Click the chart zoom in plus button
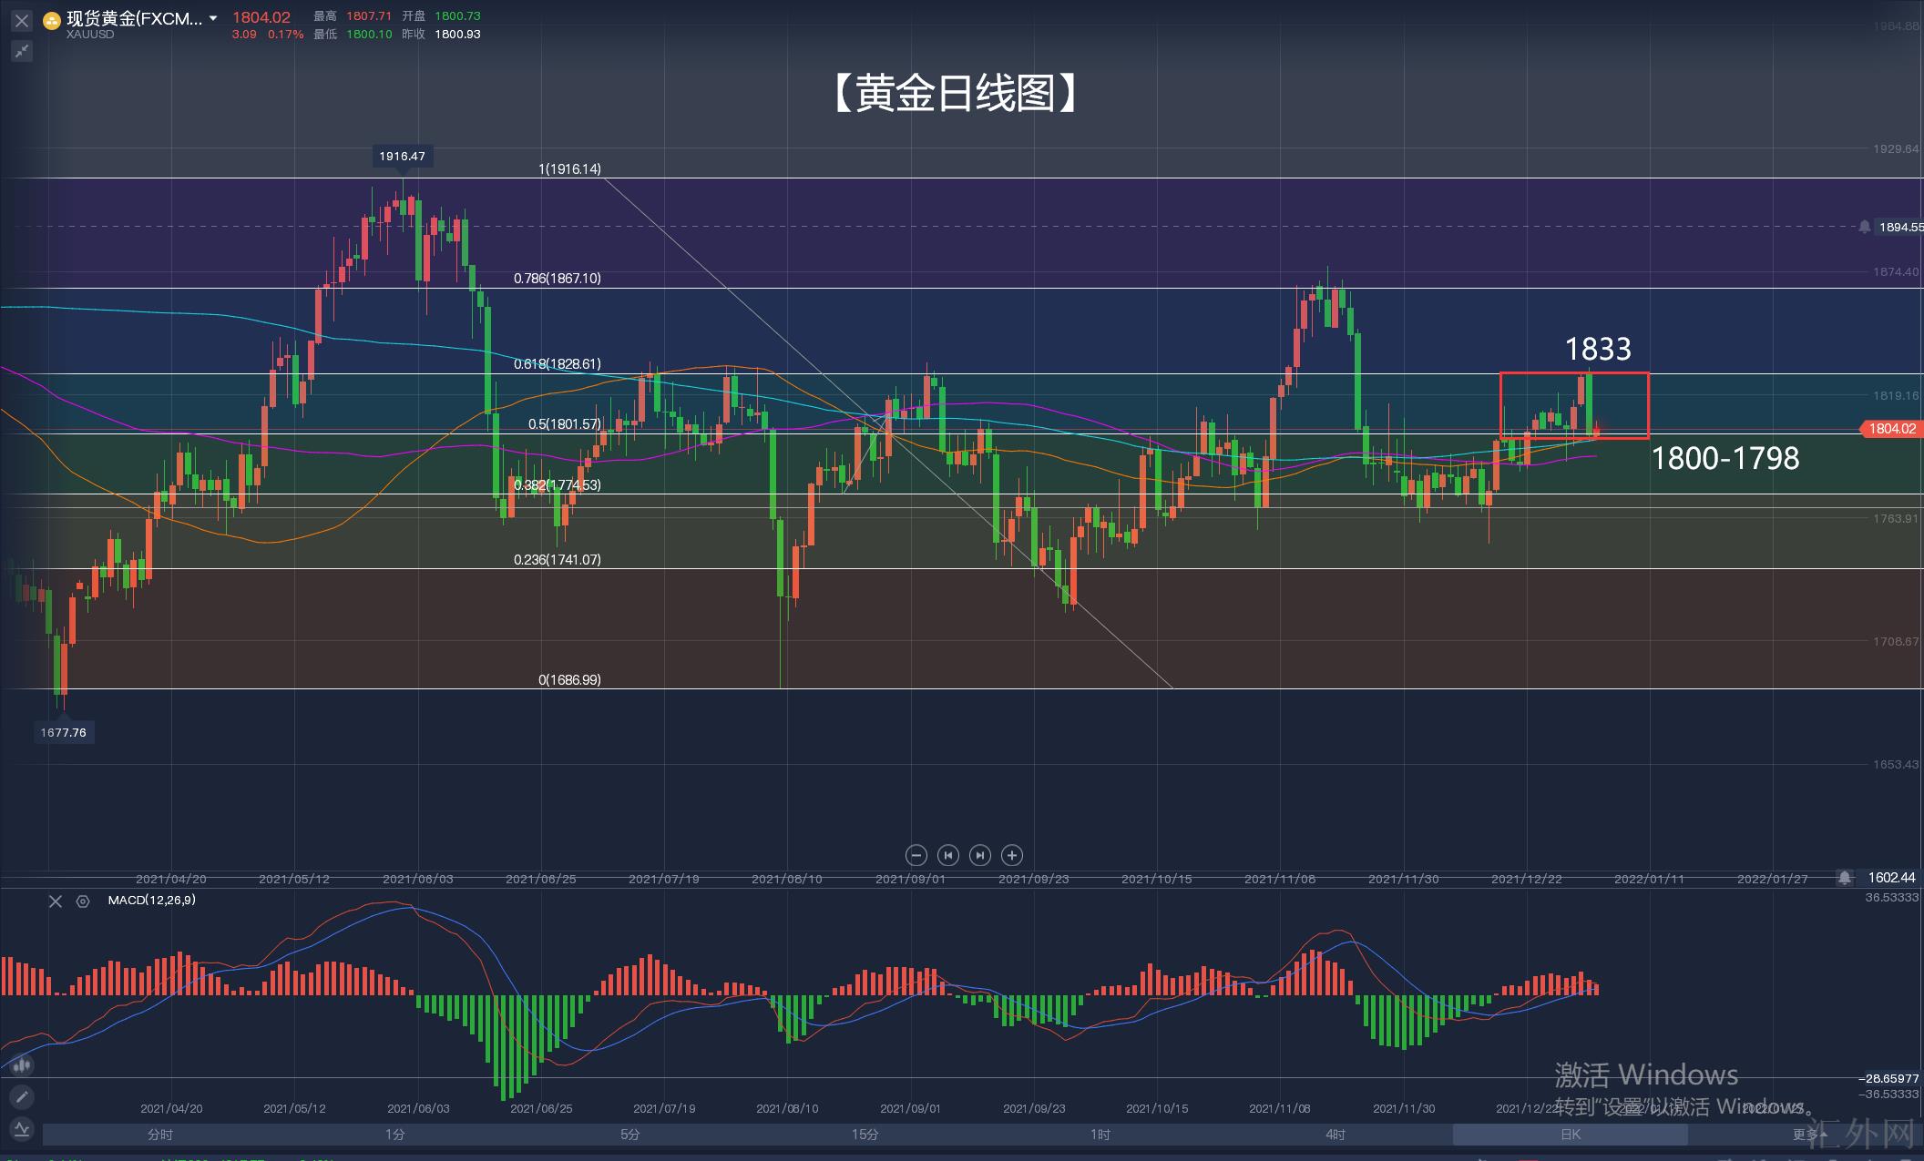Image resolution: width=1924 pixels, height=1161 pixels. [x=1012, y=855]
